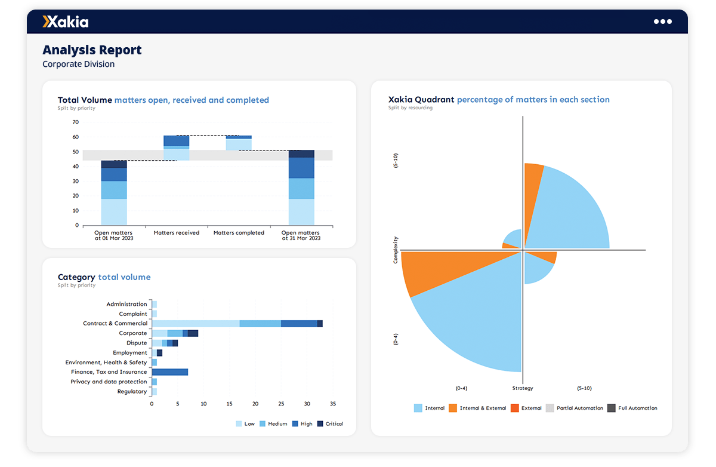Click the Full Automation legend swatch
This screenshot has width=716, height=467.
[x=611, y=408]
